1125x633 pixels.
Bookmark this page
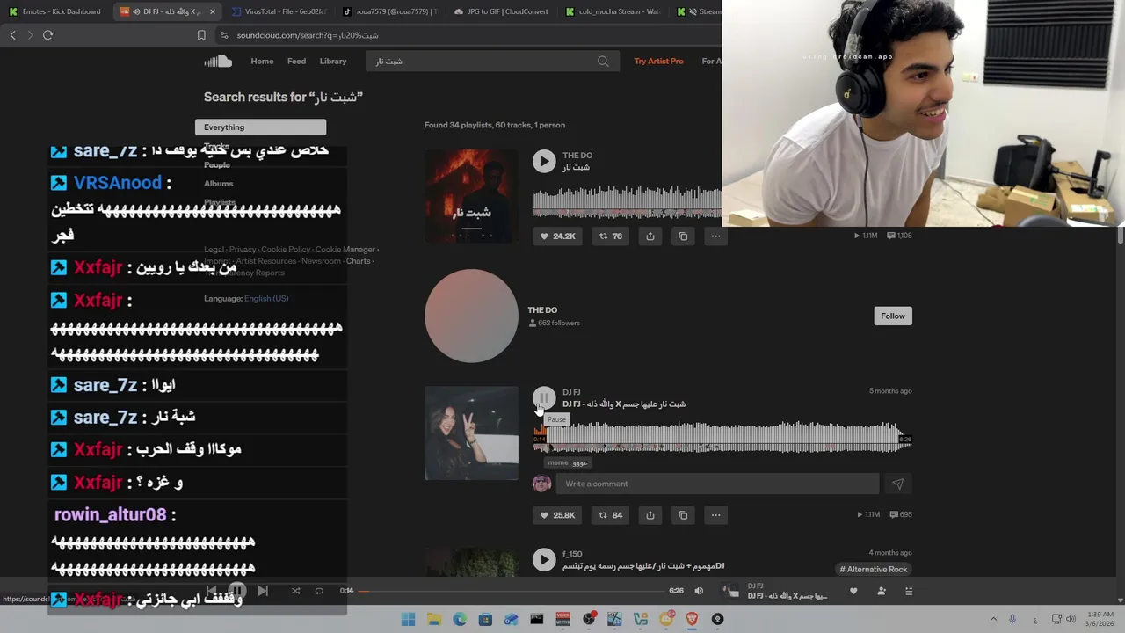click(x=201, y=35)
